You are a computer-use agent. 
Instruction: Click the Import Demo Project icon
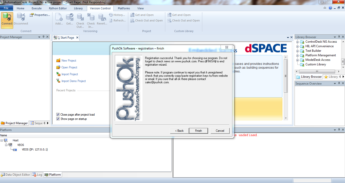58,81
